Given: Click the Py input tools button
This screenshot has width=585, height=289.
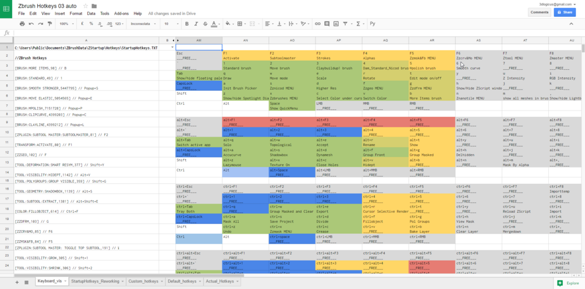Looking at the screenshot, I should 373,24.
